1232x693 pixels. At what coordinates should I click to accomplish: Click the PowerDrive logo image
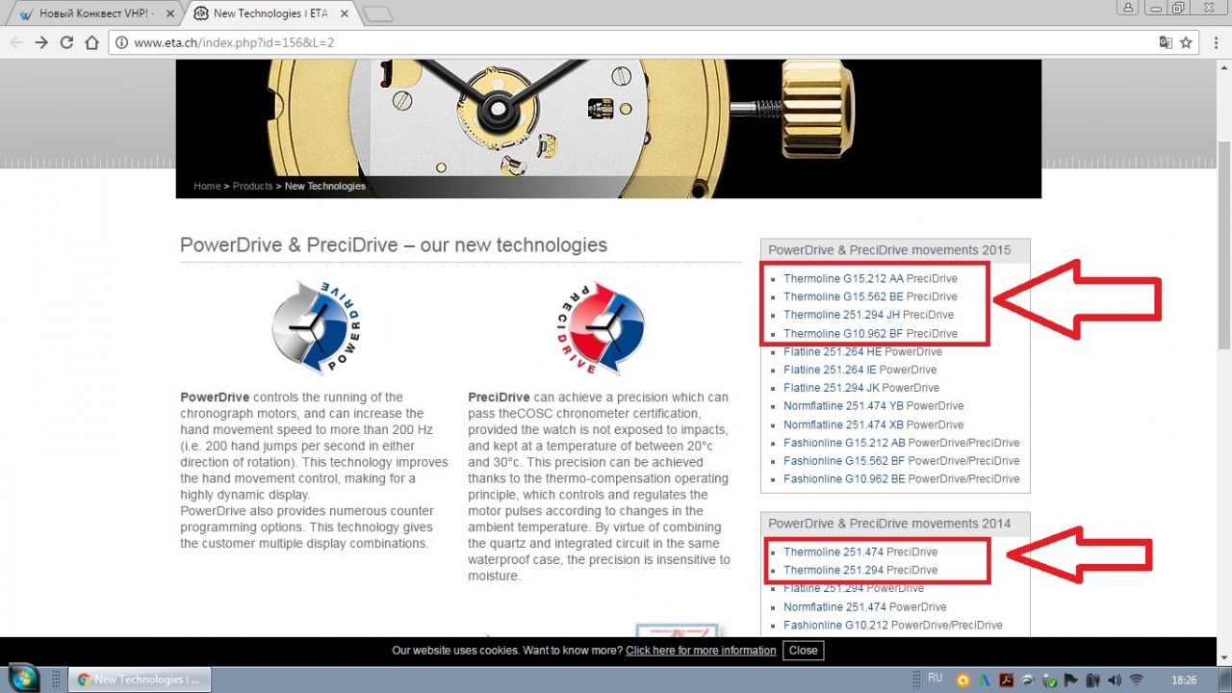[x=316, y=328]
